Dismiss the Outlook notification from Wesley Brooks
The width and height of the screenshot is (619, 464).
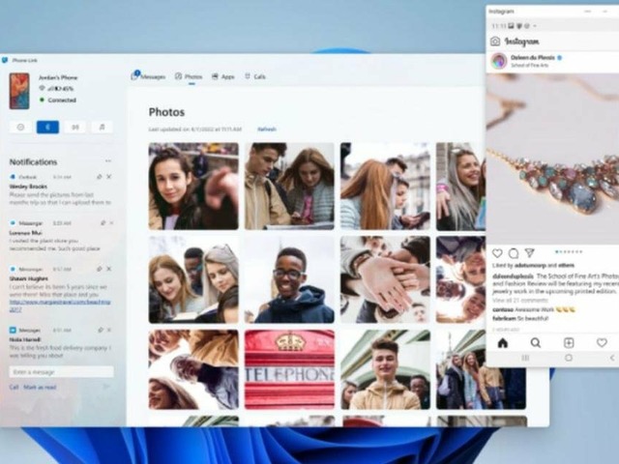tap(108, 177)
